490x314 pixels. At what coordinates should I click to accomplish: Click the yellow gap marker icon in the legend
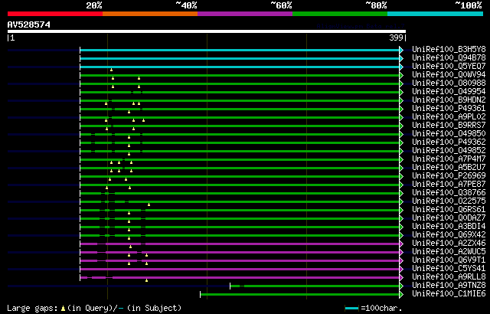tap(63, 309)
